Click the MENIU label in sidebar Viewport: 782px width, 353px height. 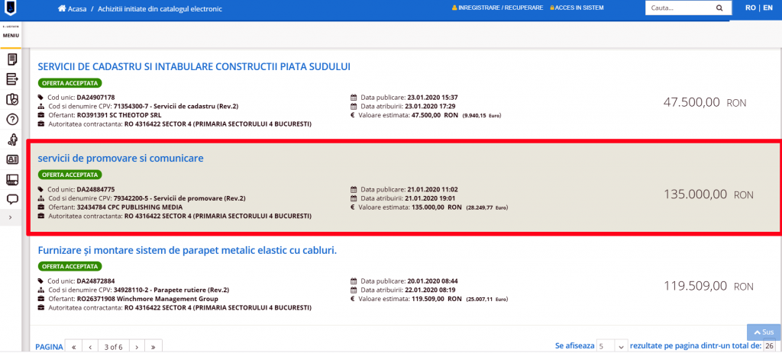pyautogui.click(x=11, y=36)
